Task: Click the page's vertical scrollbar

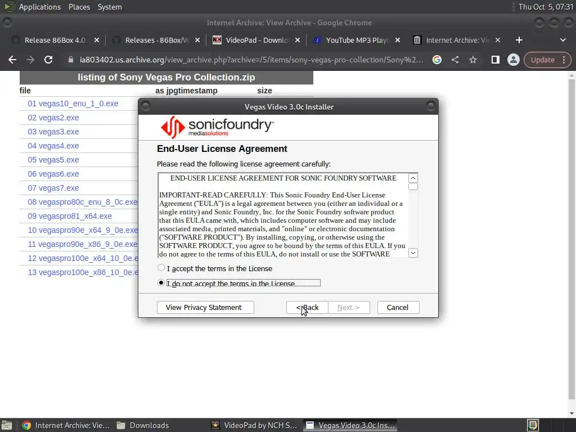Action: click(571, 238)
